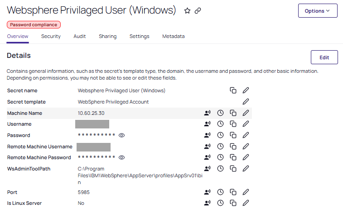The height and width of the screenshot is (213, 343).
Task: Edit the Port field
Action: coord(246,192)
